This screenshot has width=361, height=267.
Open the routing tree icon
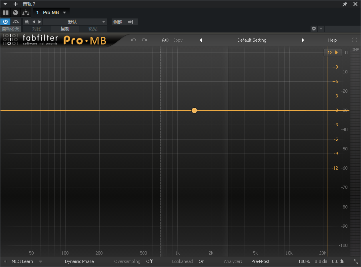pyautogui.click(x=26, y=12)
